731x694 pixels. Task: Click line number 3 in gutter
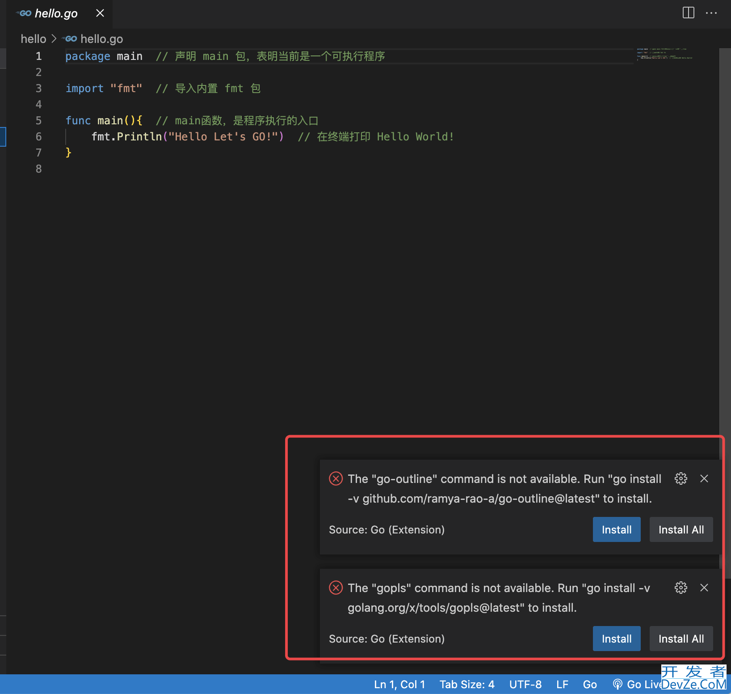click(x=39, y=89)
